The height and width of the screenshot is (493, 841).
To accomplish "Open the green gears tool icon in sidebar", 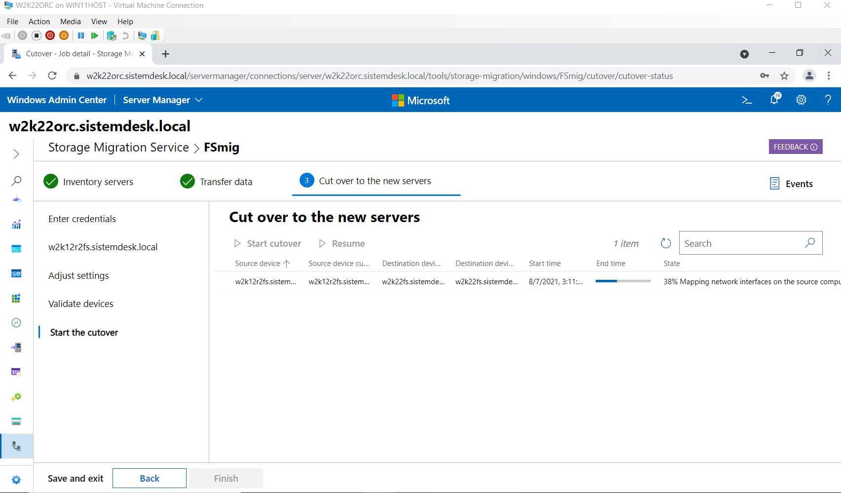I will click(x=16, y=397).
